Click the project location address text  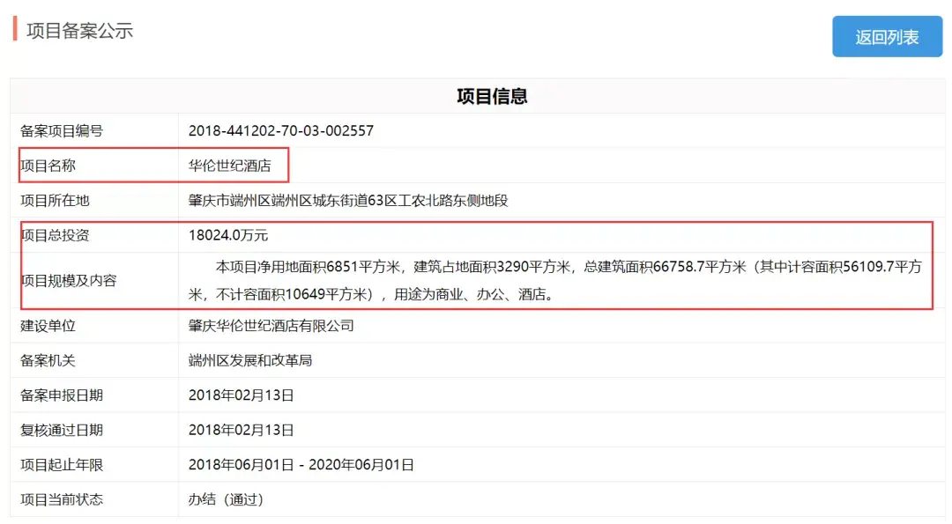[348, 201]
